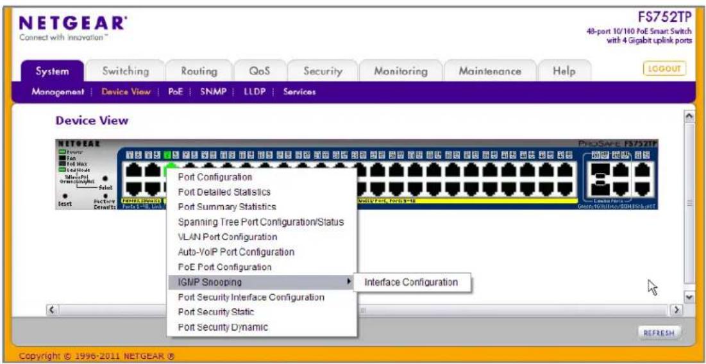
Task: Click the green active port 5
Action: tap(170, 165)
